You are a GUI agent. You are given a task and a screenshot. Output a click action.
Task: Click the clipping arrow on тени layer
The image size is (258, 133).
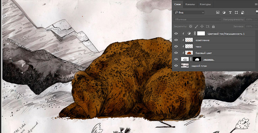(x=183, y=46)
